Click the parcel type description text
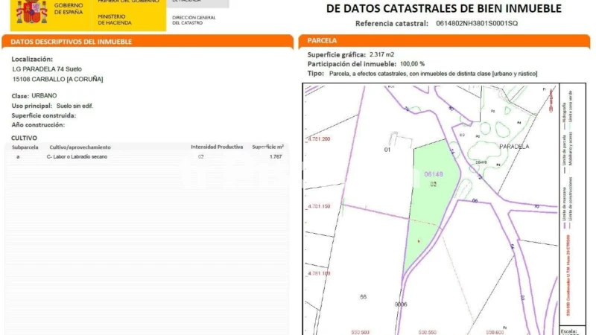This screenshot has width=596, height=335. [434, 74]
